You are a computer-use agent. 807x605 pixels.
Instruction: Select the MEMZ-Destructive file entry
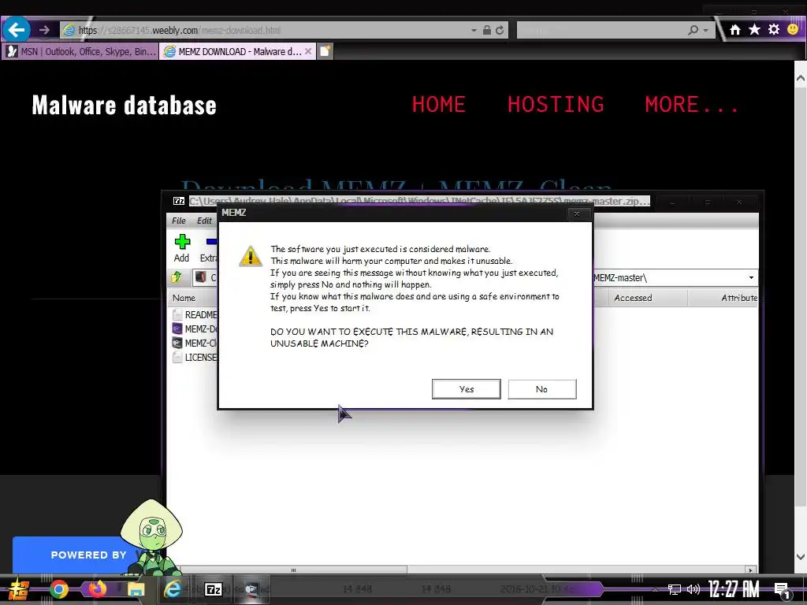(195, 328)
